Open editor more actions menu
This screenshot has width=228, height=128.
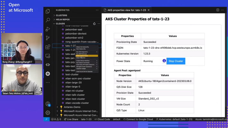pos(223,10)
